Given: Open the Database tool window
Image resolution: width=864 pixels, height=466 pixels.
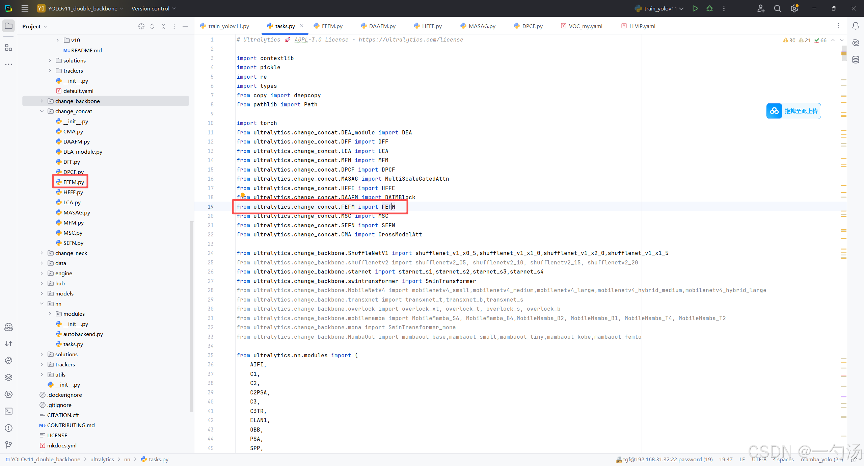Looking at the screenshot, I should coord(856,60).
